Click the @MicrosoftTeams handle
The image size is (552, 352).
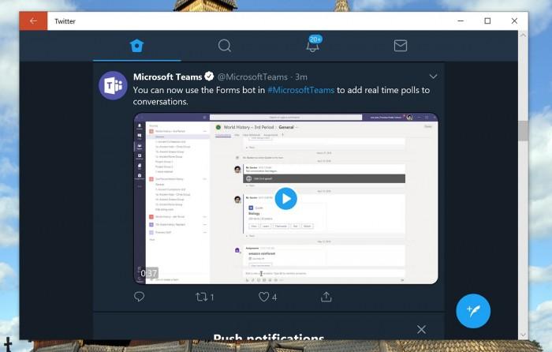(x=252, y=77)
